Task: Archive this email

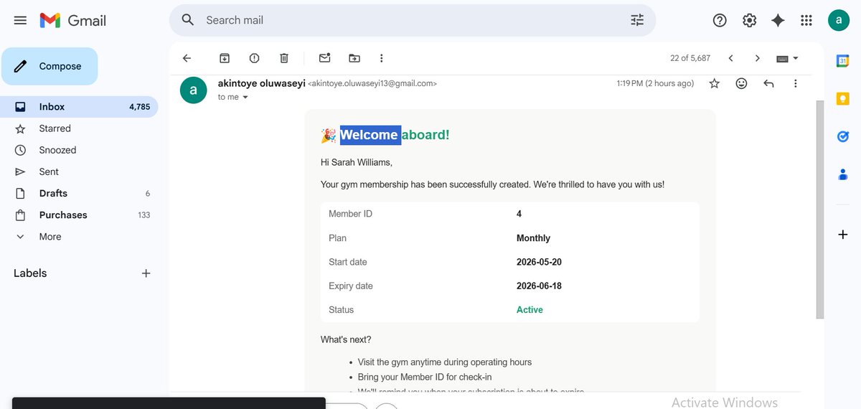Action: pyautogui.click(x=225, y=58)
